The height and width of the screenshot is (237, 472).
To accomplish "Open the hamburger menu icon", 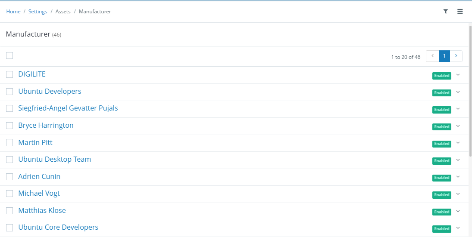I will (x=460, y=12).
